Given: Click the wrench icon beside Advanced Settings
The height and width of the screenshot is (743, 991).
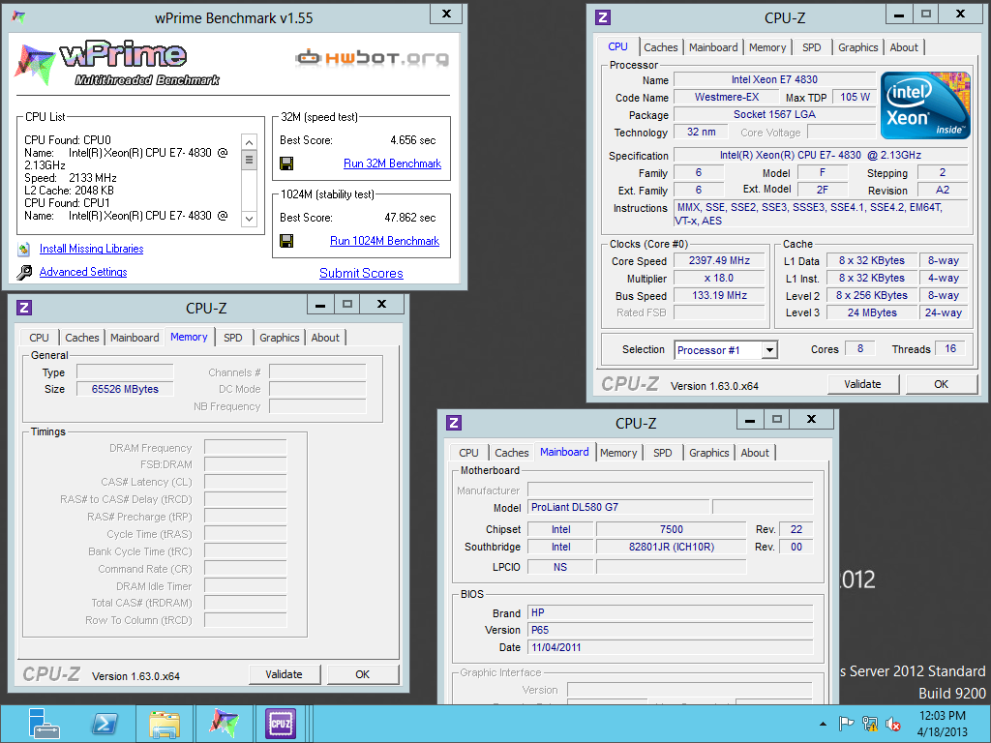Looking at the screenshot, I should (x=24, y=272).
